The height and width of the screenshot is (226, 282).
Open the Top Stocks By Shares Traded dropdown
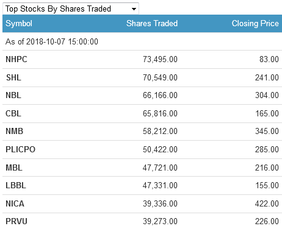coord(71,9)
